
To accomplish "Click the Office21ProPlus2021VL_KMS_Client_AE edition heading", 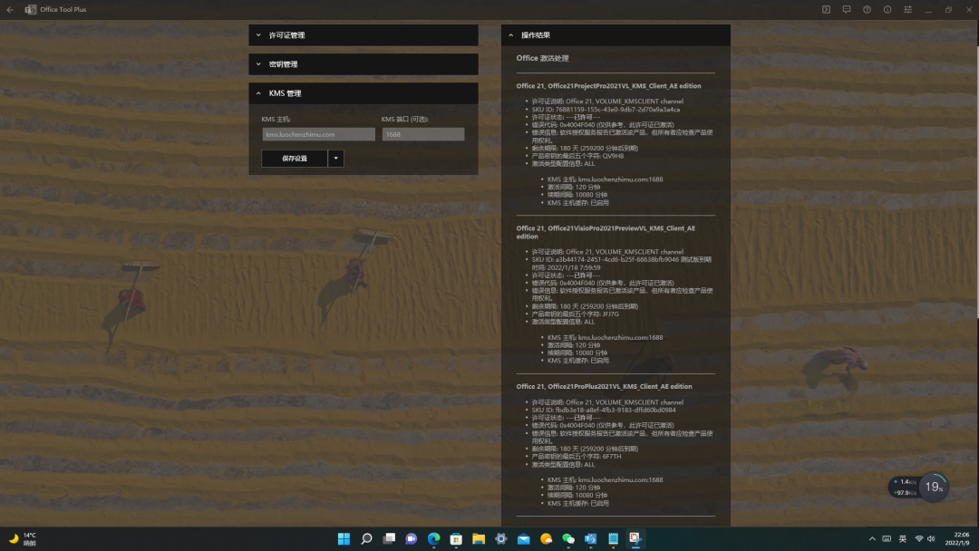I will (x=604, y=386).
